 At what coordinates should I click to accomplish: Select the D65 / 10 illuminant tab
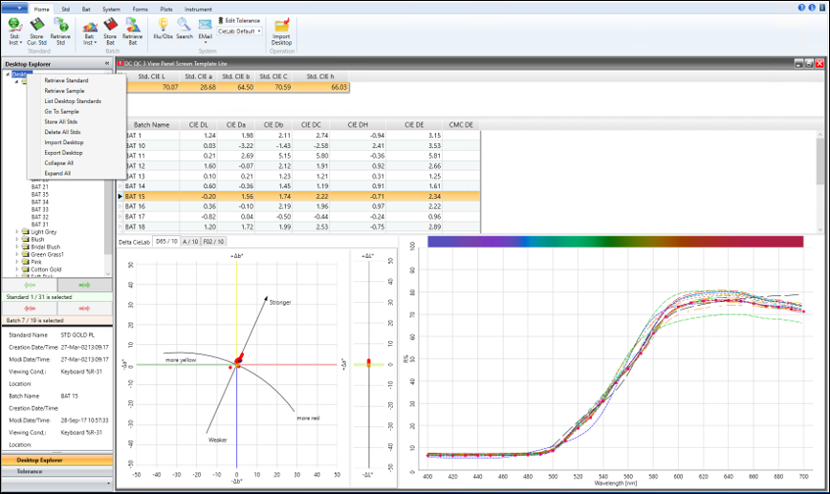166,241
